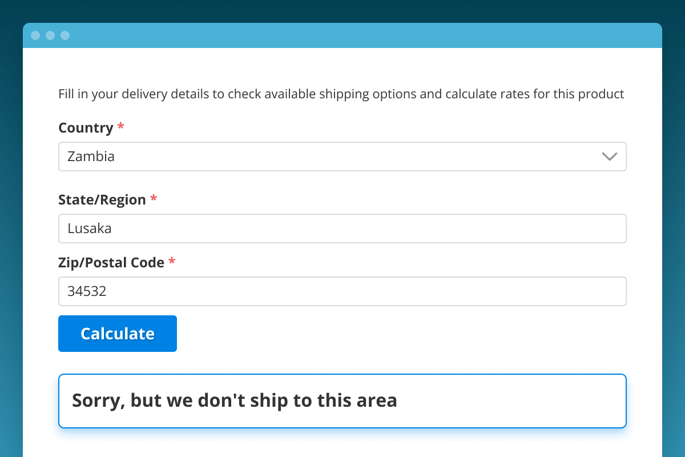Click the asterisk beside State/Region
This screenshot has height=457, width=685.
click(x=154, y=198)
